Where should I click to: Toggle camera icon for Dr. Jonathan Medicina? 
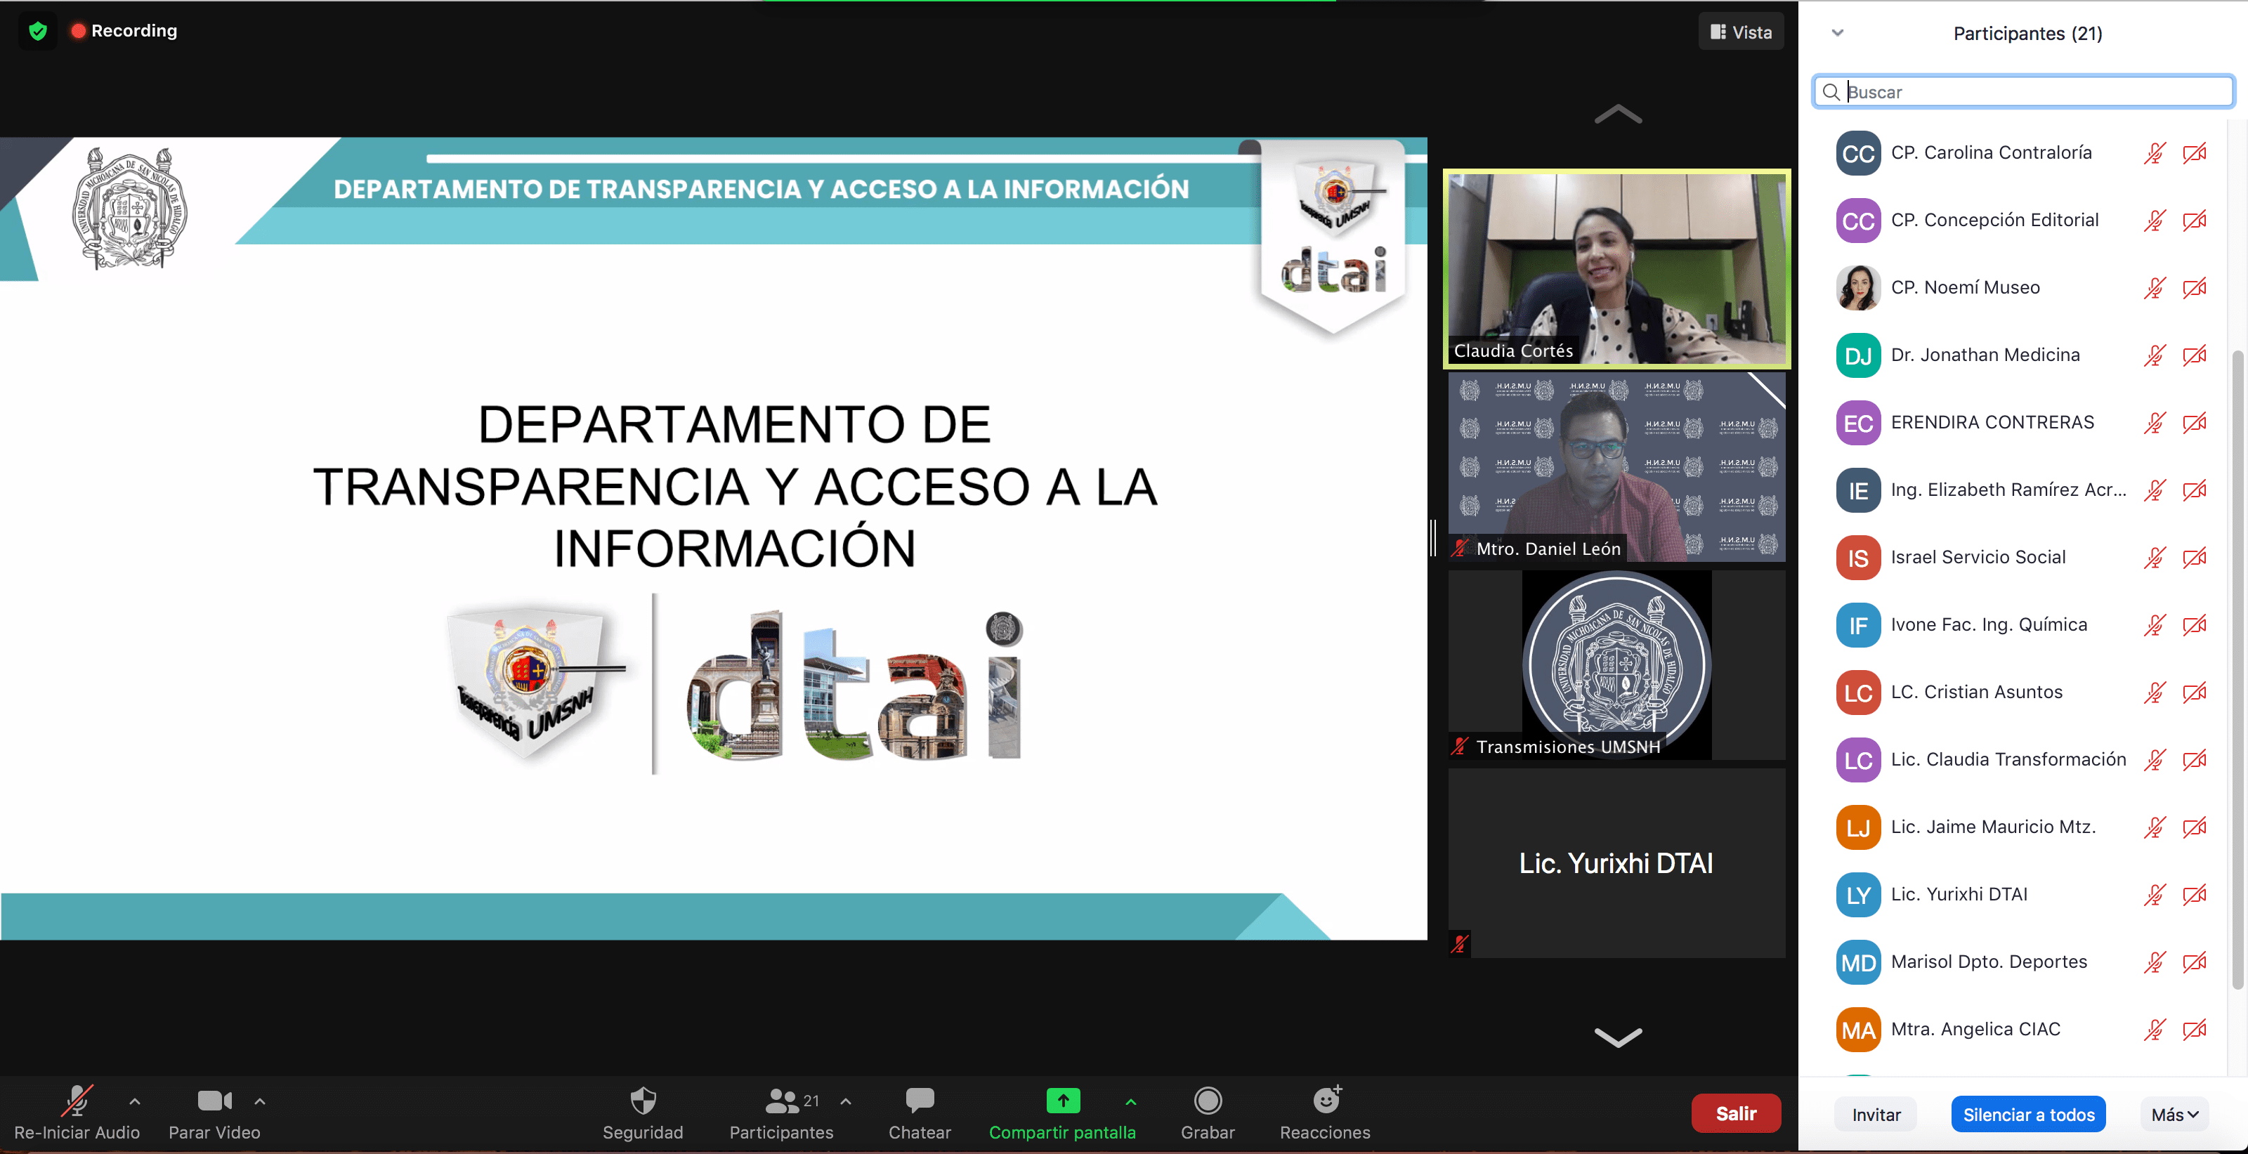[2195, 355]
